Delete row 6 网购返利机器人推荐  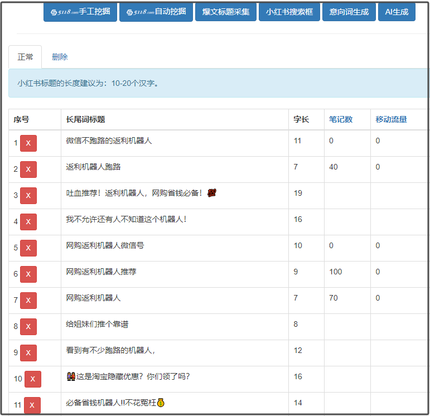coord(28,274)
